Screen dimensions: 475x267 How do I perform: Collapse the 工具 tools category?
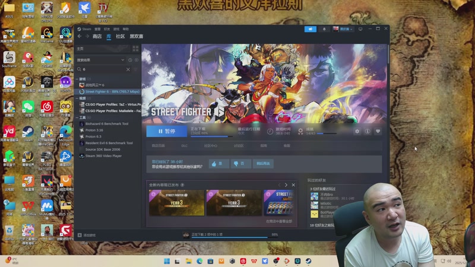tap(81, 117)
